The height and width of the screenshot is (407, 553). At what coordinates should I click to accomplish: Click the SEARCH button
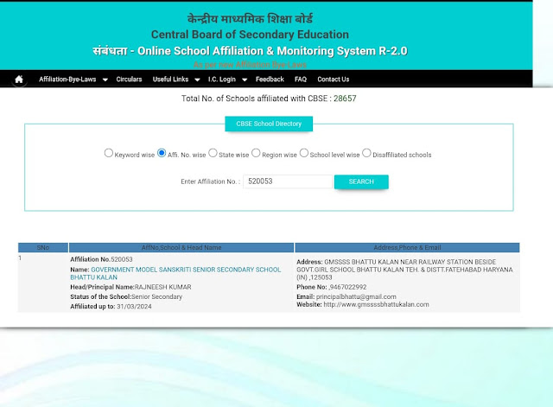(x=361, y=181)
